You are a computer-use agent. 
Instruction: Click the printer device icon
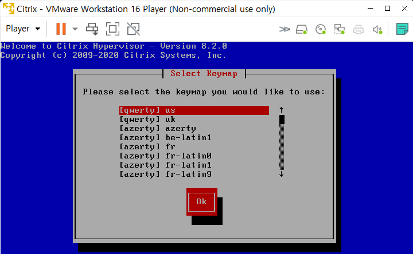tap(358, 29)
